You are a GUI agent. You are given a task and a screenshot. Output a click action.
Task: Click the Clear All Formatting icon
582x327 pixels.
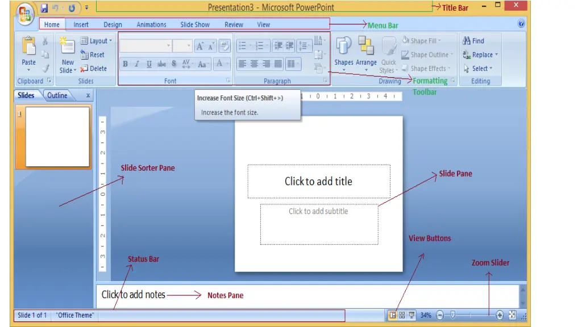pos(224,45)
